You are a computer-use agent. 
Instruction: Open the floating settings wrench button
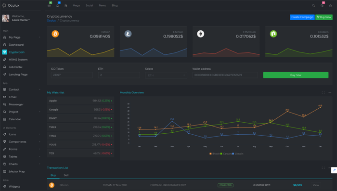click(334, 170)
